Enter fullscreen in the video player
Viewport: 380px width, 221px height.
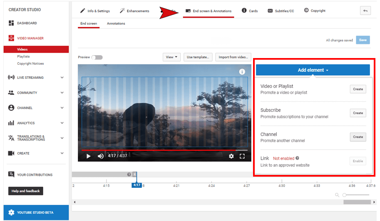click(x=242, y=156)
